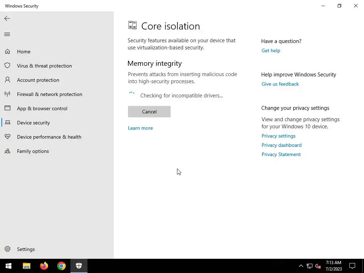Open the Learn more link
364x273 pixels.
[140, 128]
